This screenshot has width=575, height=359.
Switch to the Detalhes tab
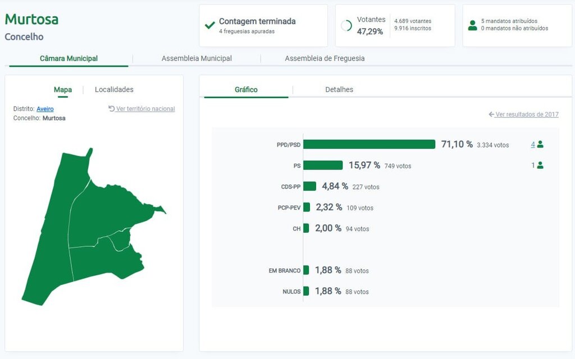(x=339, y=89)
